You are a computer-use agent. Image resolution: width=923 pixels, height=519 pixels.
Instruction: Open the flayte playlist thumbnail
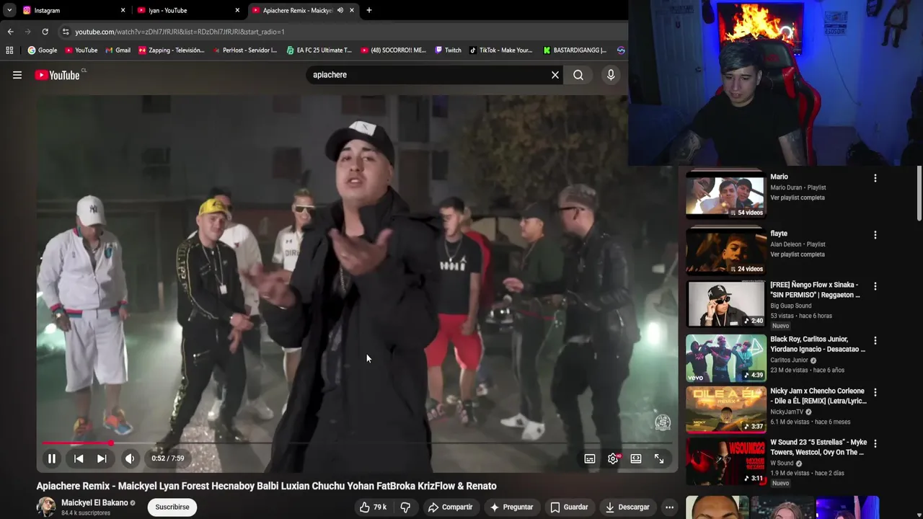[725, 252]
